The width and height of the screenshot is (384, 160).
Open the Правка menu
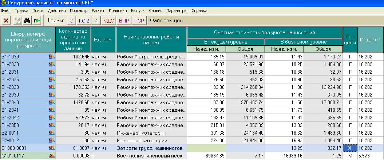coord(21,11)
